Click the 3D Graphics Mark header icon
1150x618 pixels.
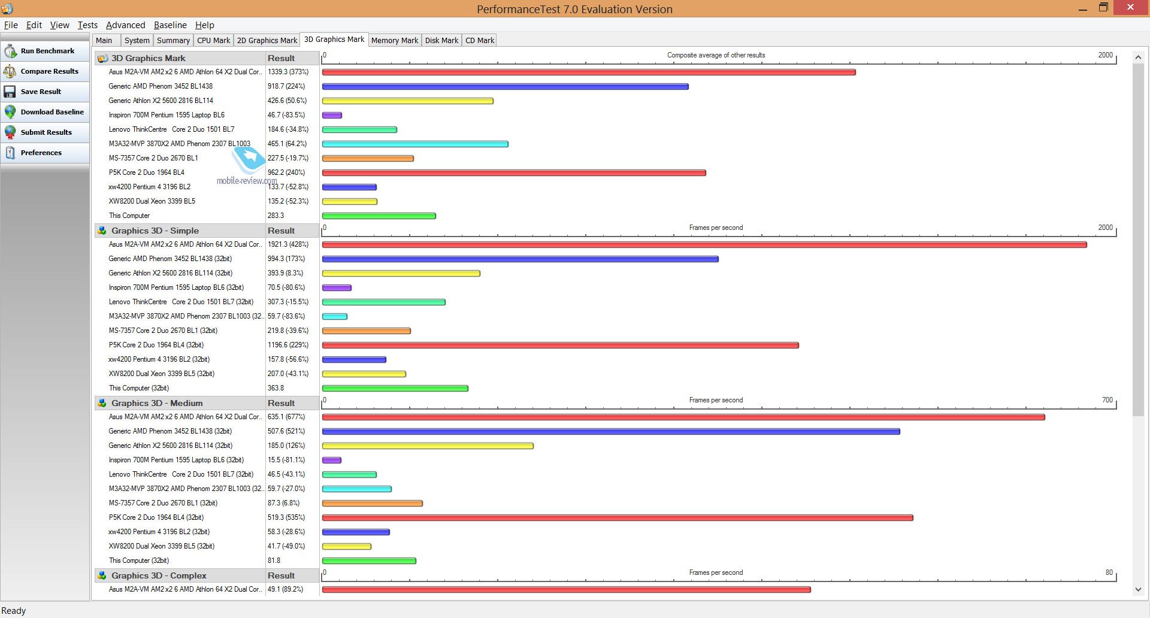tap(102, 58)
